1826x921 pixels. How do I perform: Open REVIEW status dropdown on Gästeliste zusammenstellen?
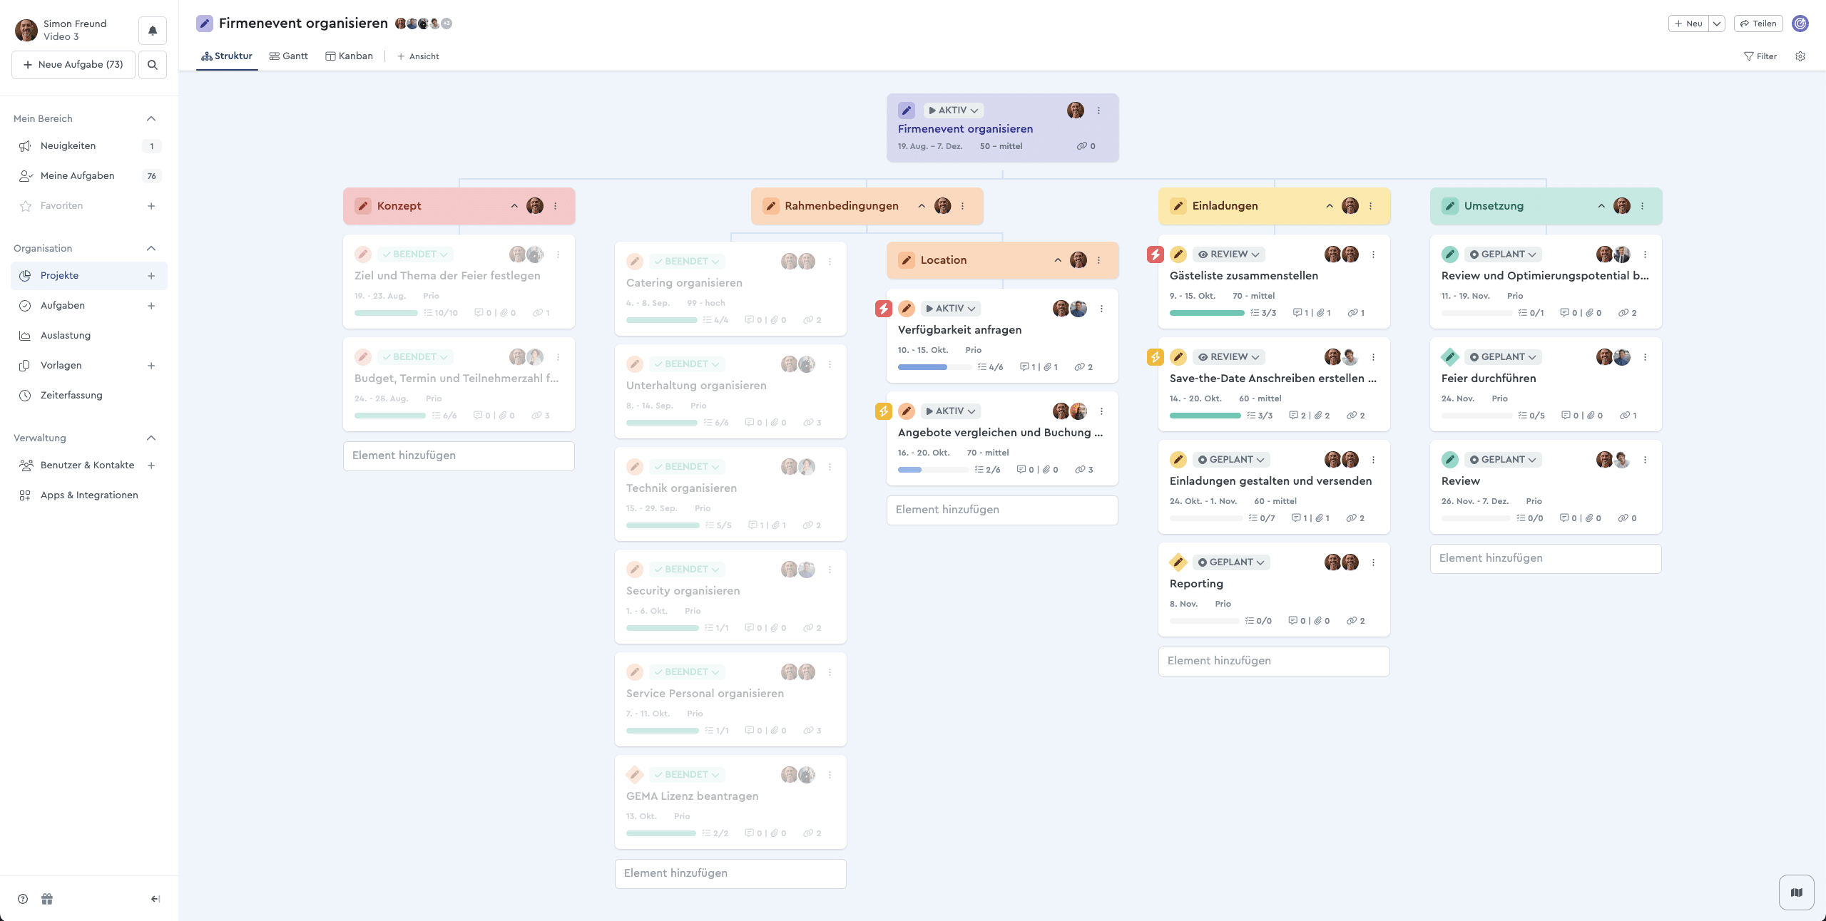(x=1229, y=254)
